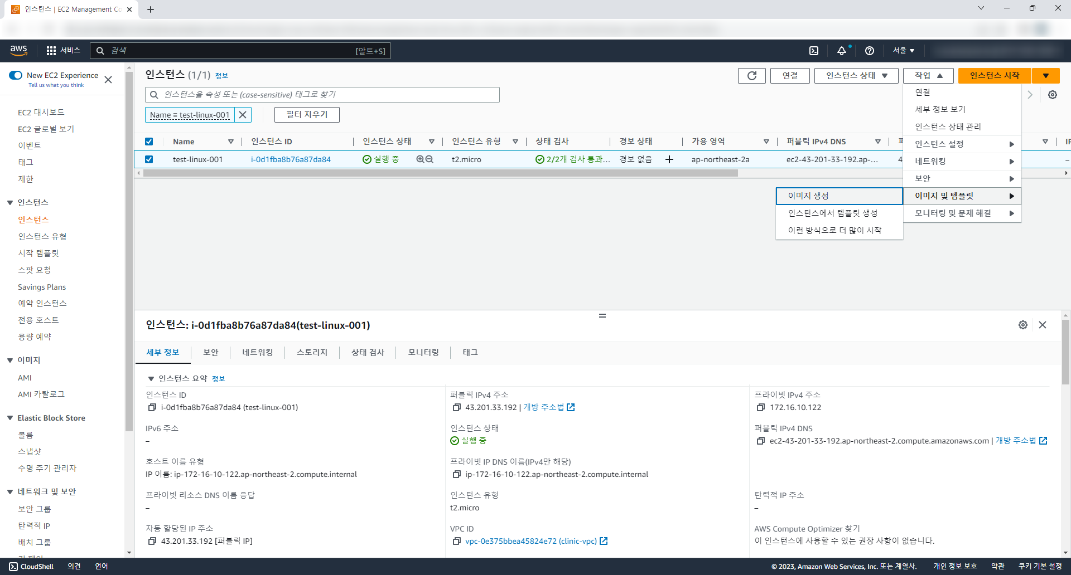Open EC2 대시보드 in sidebar
This screenshot has width=1071, height=575.
(x=41, y=113)
